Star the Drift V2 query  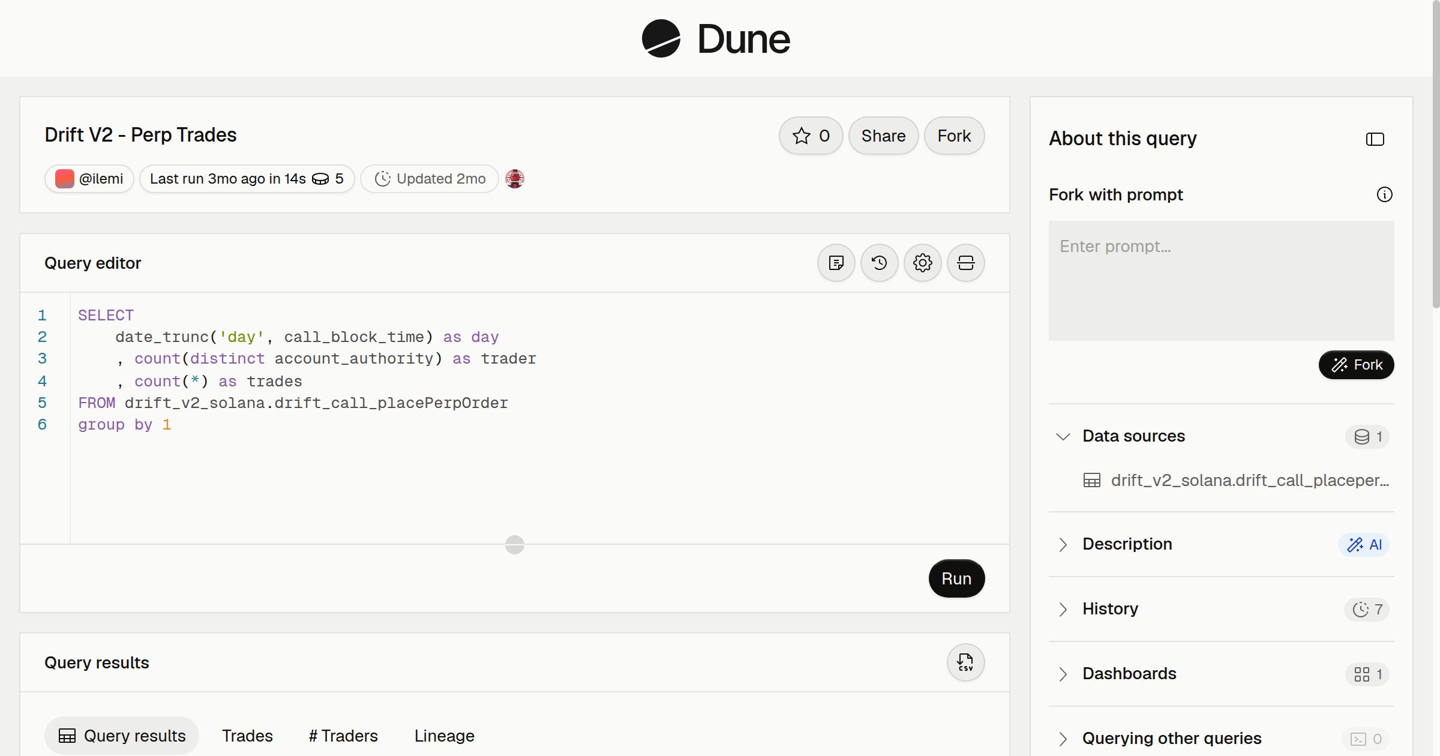(811, 136)
